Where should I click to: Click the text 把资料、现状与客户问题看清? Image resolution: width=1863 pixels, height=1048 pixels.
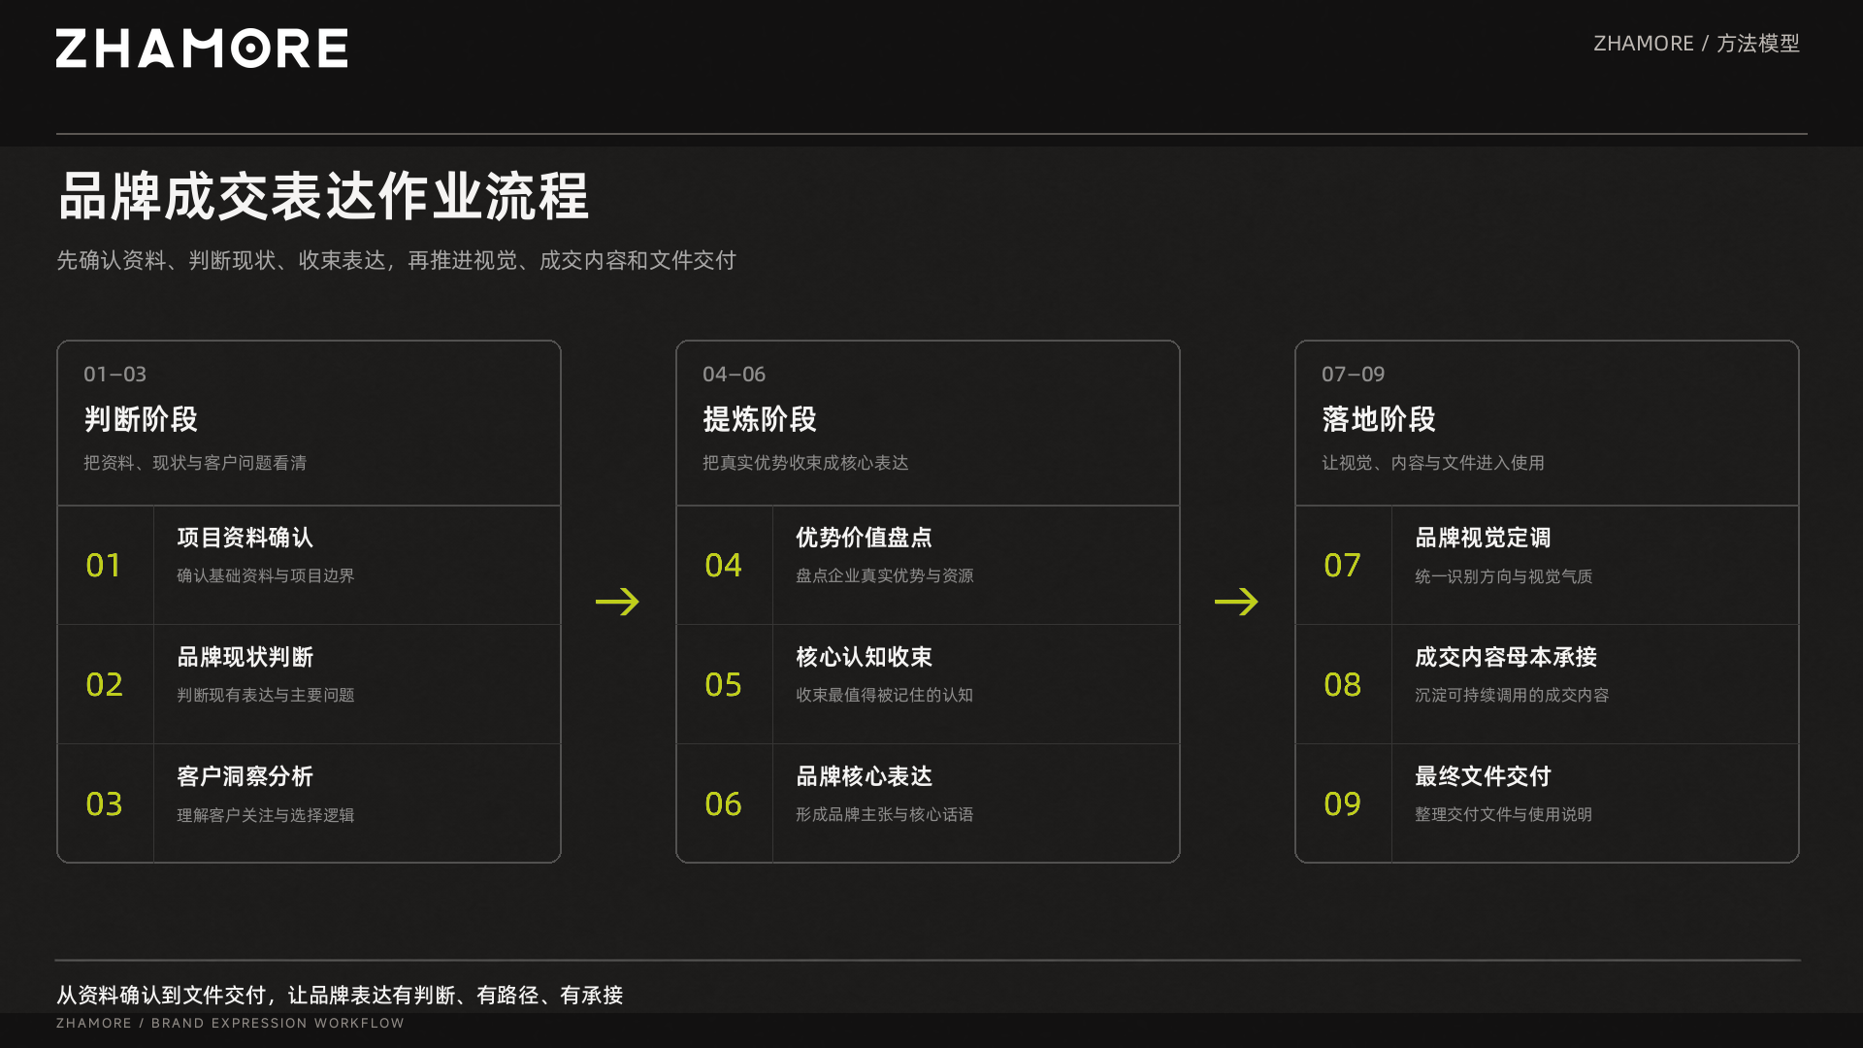[x=195, y=463]
